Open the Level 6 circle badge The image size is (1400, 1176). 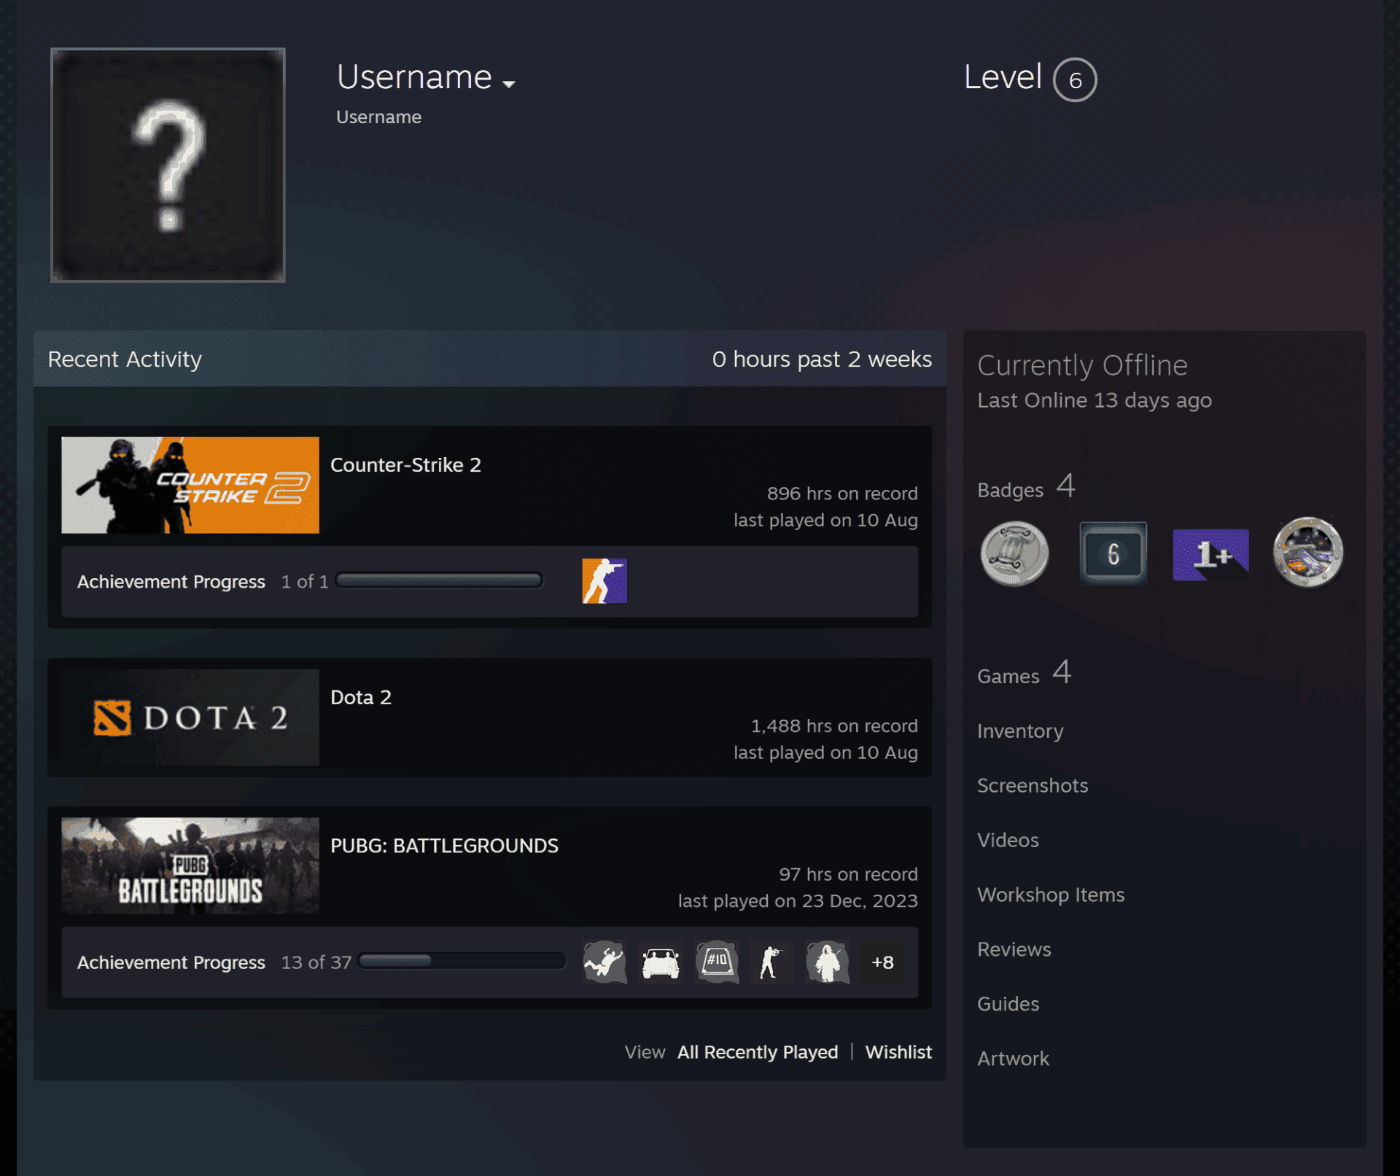tap(1075, 79)
